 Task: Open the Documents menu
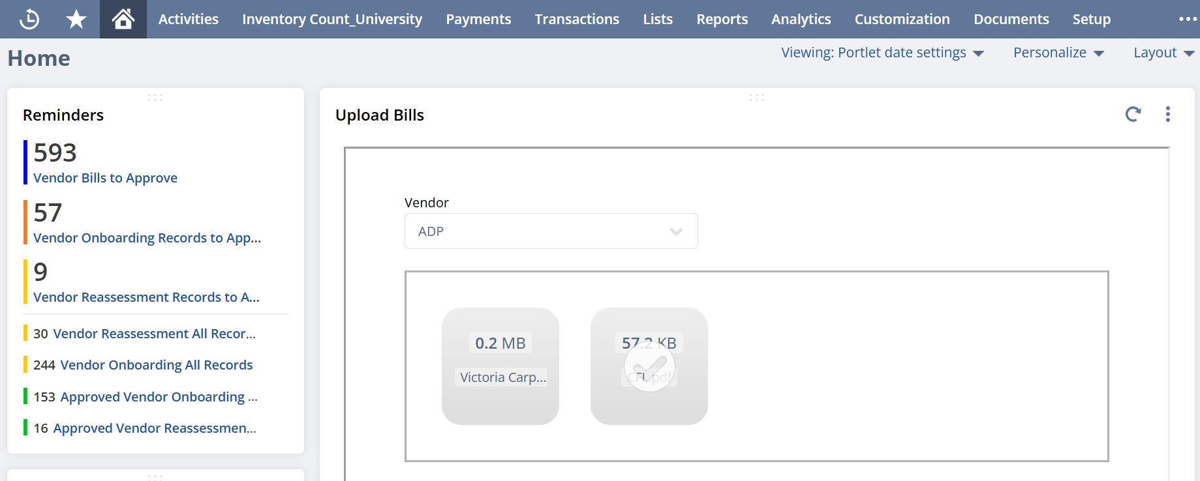1011,20
